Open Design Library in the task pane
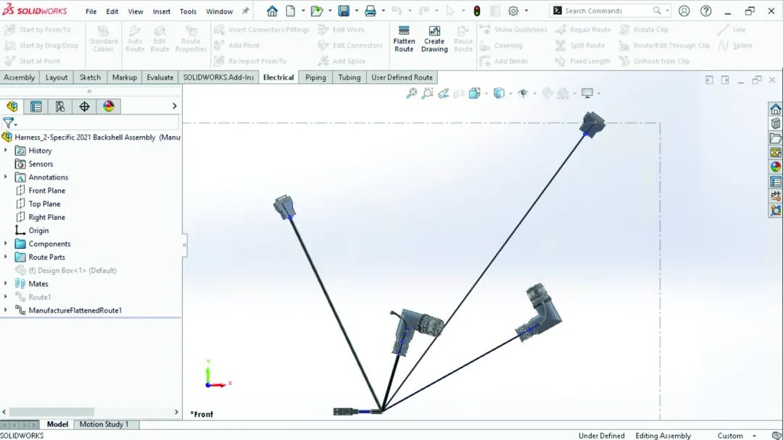This screenshot has height=440, width=783. coord(776,124)
